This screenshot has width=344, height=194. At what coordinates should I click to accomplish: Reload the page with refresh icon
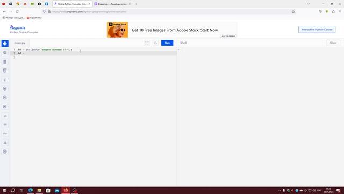pos(17,11)
